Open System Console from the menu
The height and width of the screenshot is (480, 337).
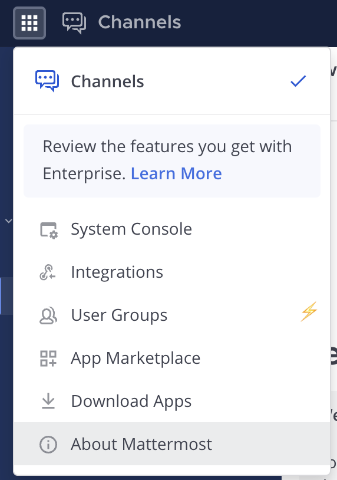172,229
